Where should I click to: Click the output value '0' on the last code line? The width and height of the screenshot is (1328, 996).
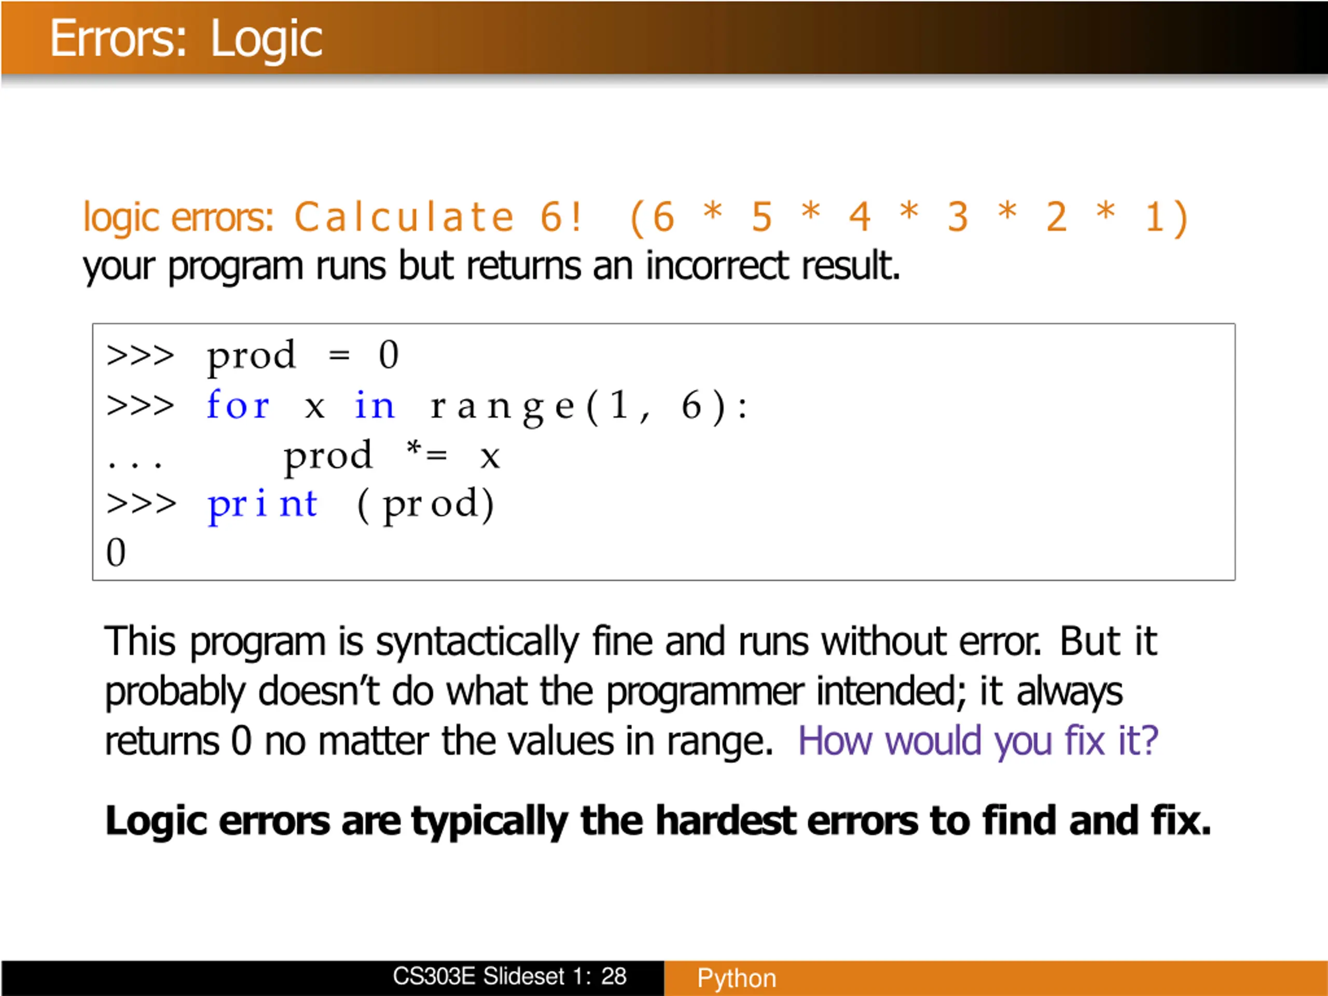point(116,553)
